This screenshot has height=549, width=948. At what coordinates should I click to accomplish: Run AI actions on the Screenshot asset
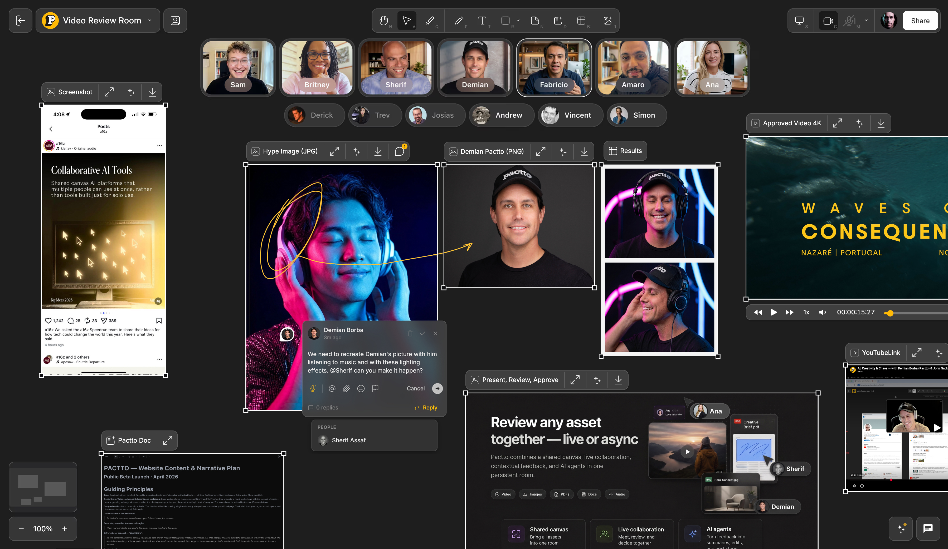pyautogui.click(x=131, y=92)
